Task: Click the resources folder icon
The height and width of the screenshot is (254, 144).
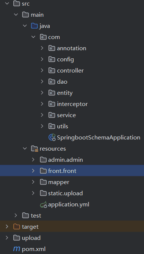Action: click(x=34, y=149)
